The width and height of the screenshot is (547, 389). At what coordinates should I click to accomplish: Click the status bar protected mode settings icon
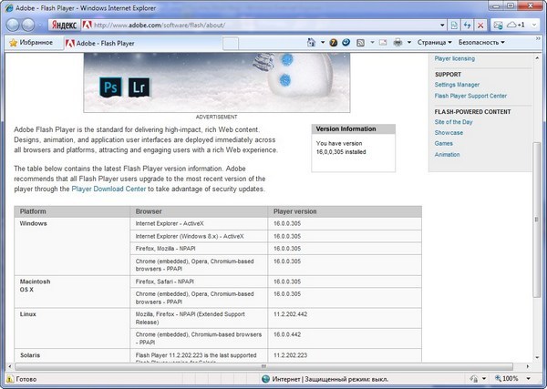pyautogui.click(x=474, y=379)
